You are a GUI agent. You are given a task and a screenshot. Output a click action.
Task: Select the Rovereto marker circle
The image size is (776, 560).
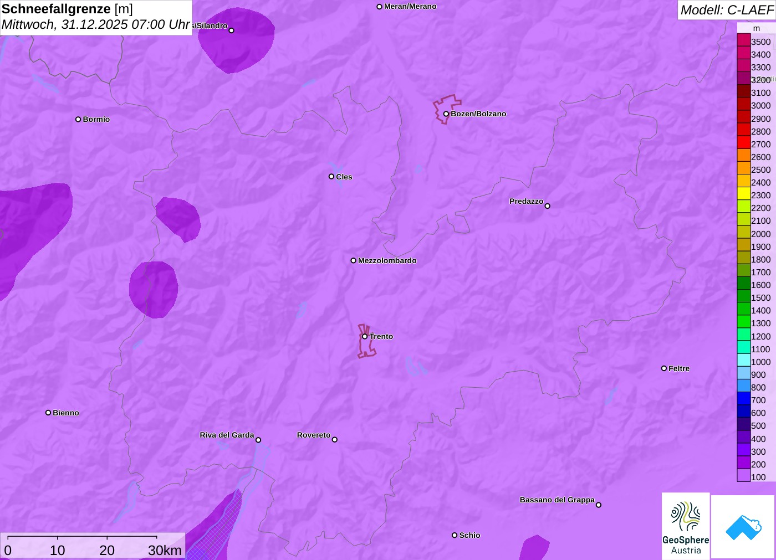tap(335, 440)
